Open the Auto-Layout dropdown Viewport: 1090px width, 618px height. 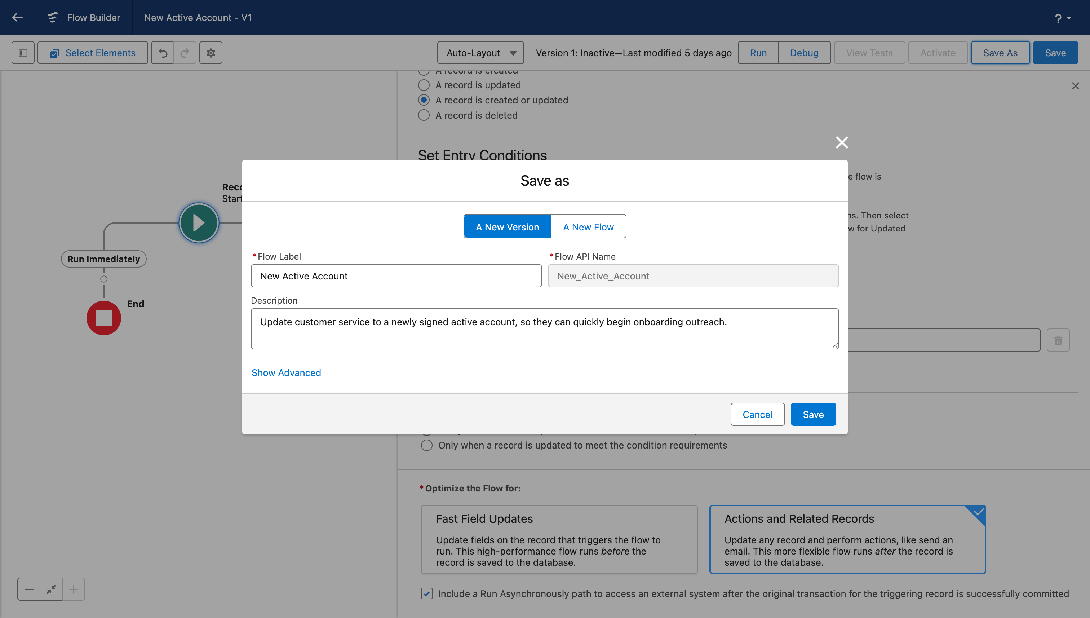(480, 53)
